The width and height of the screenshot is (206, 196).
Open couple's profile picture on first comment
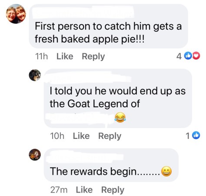pos(16,14)
